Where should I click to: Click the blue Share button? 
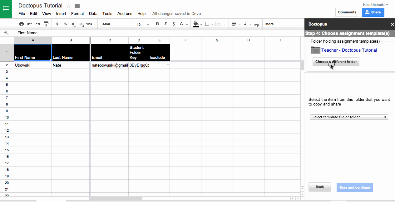tap(373, 12)
